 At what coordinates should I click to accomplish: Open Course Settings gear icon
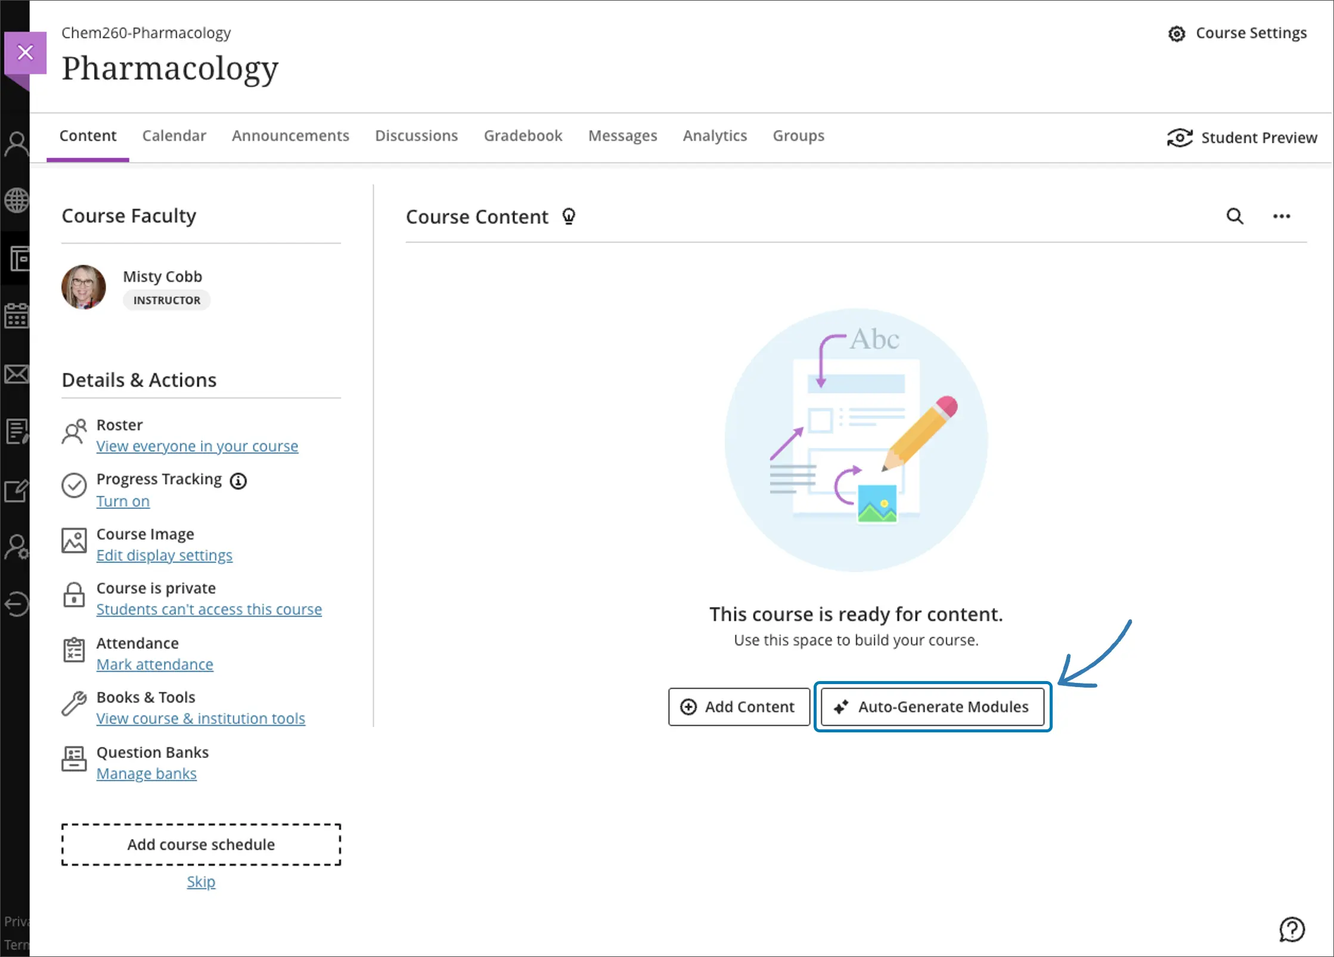1177,34
